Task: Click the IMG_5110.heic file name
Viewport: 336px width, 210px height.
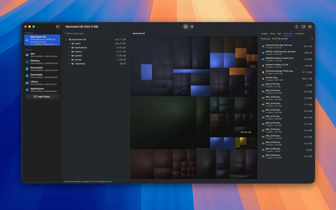Action: [273, 129]
